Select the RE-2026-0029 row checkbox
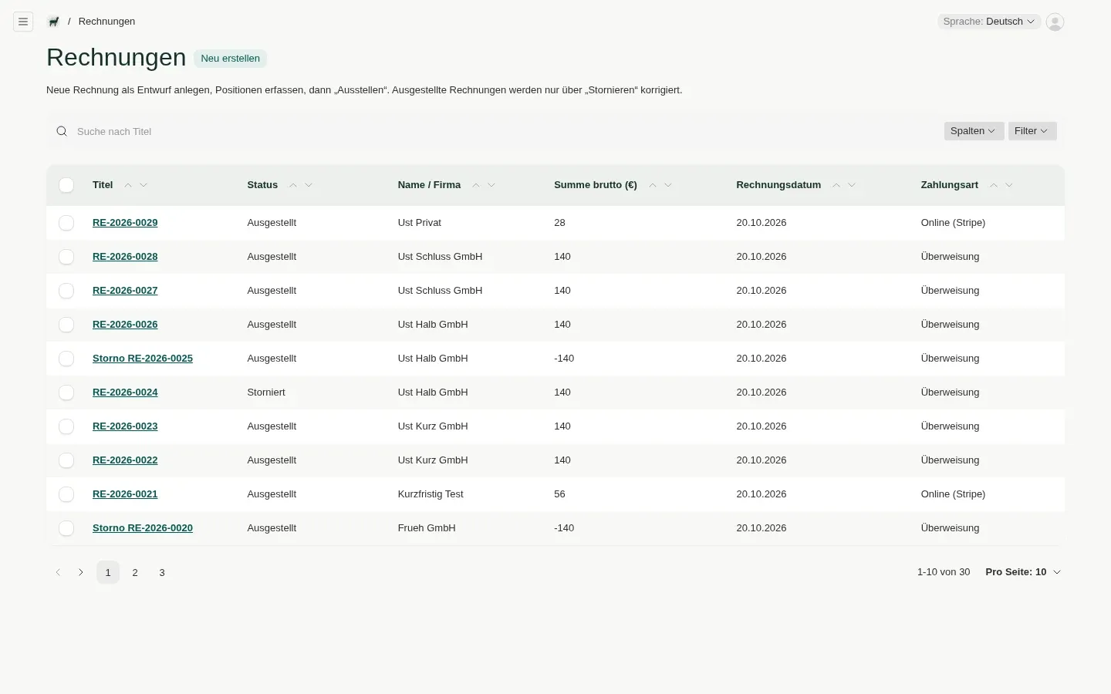This screenshot has height=694, width=1111. (x=66, y=223)
